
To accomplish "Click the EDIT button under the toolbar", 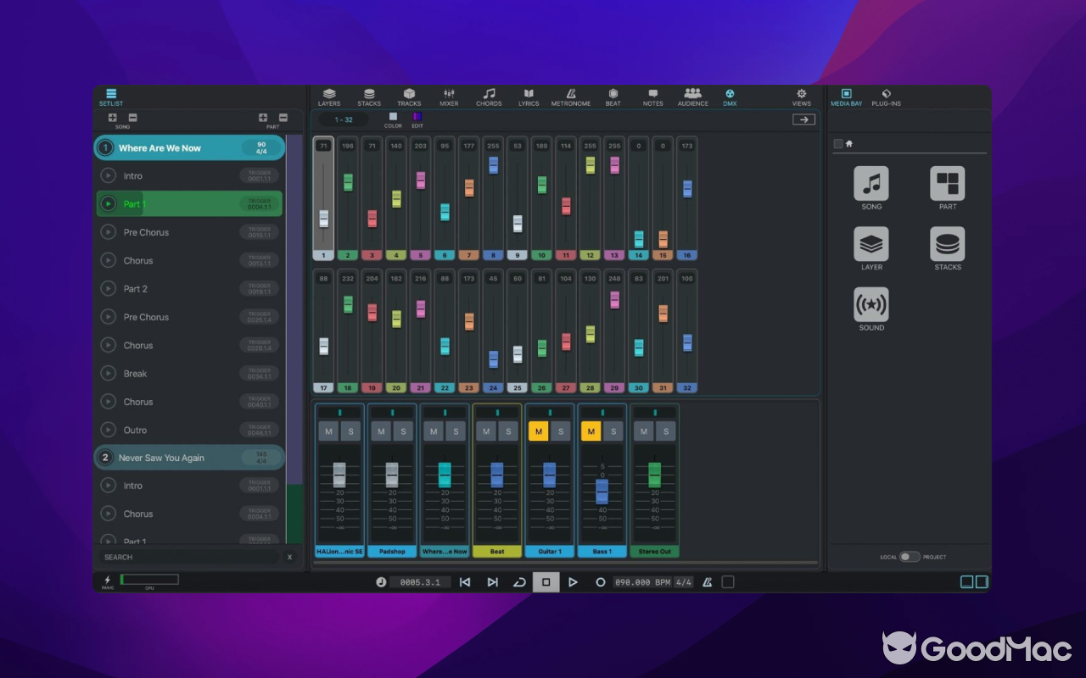I will tap(417, 121).
